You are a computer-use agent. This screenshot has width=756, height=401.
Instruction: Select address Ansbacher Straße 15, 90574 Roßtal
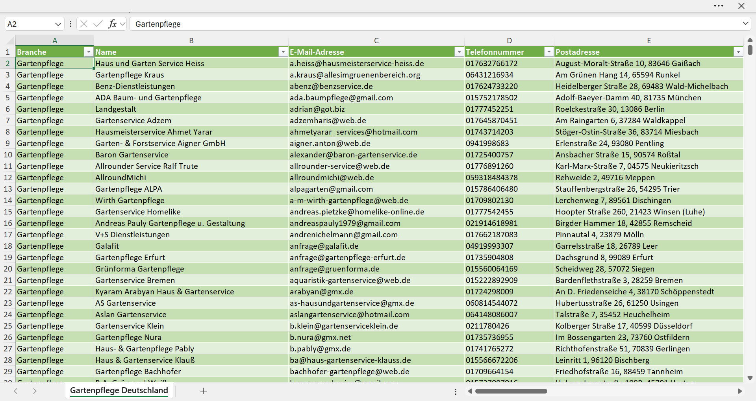649,155
